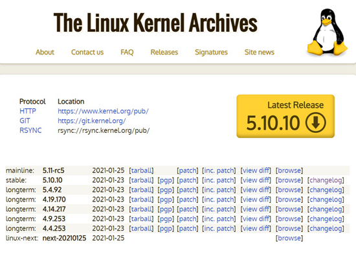The image size is (356, 256).
Task: Click the Latest Release 5.10.10 button
Action: pos(285,116)
